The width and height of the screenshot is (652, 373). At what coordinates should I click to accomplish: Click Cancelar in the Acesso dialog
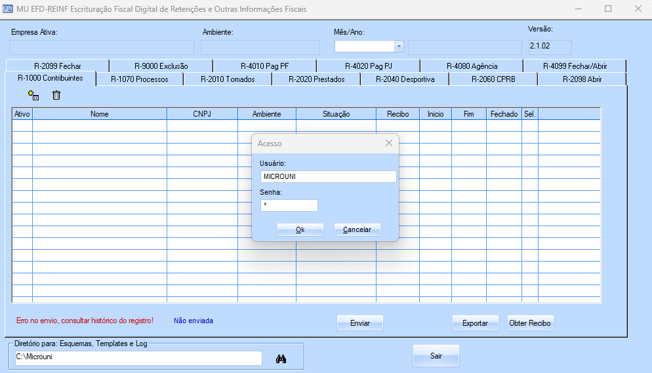click(x=357, y=229)
